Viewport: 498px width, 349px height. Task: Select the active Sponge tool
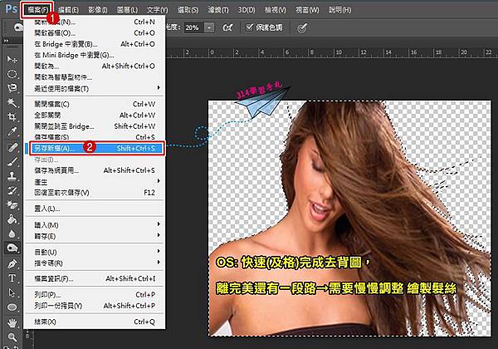pos(12,248)
